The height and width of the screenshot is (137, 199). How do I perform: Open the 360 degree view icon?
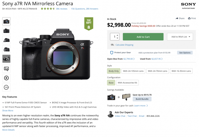tap(6, 87)
